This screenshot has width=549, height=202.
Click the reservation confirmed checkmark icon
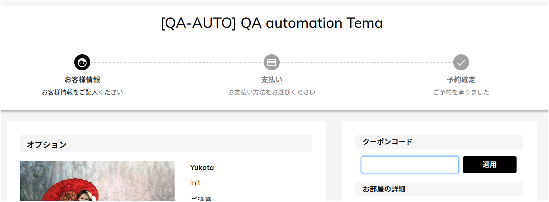coord(461,62)
